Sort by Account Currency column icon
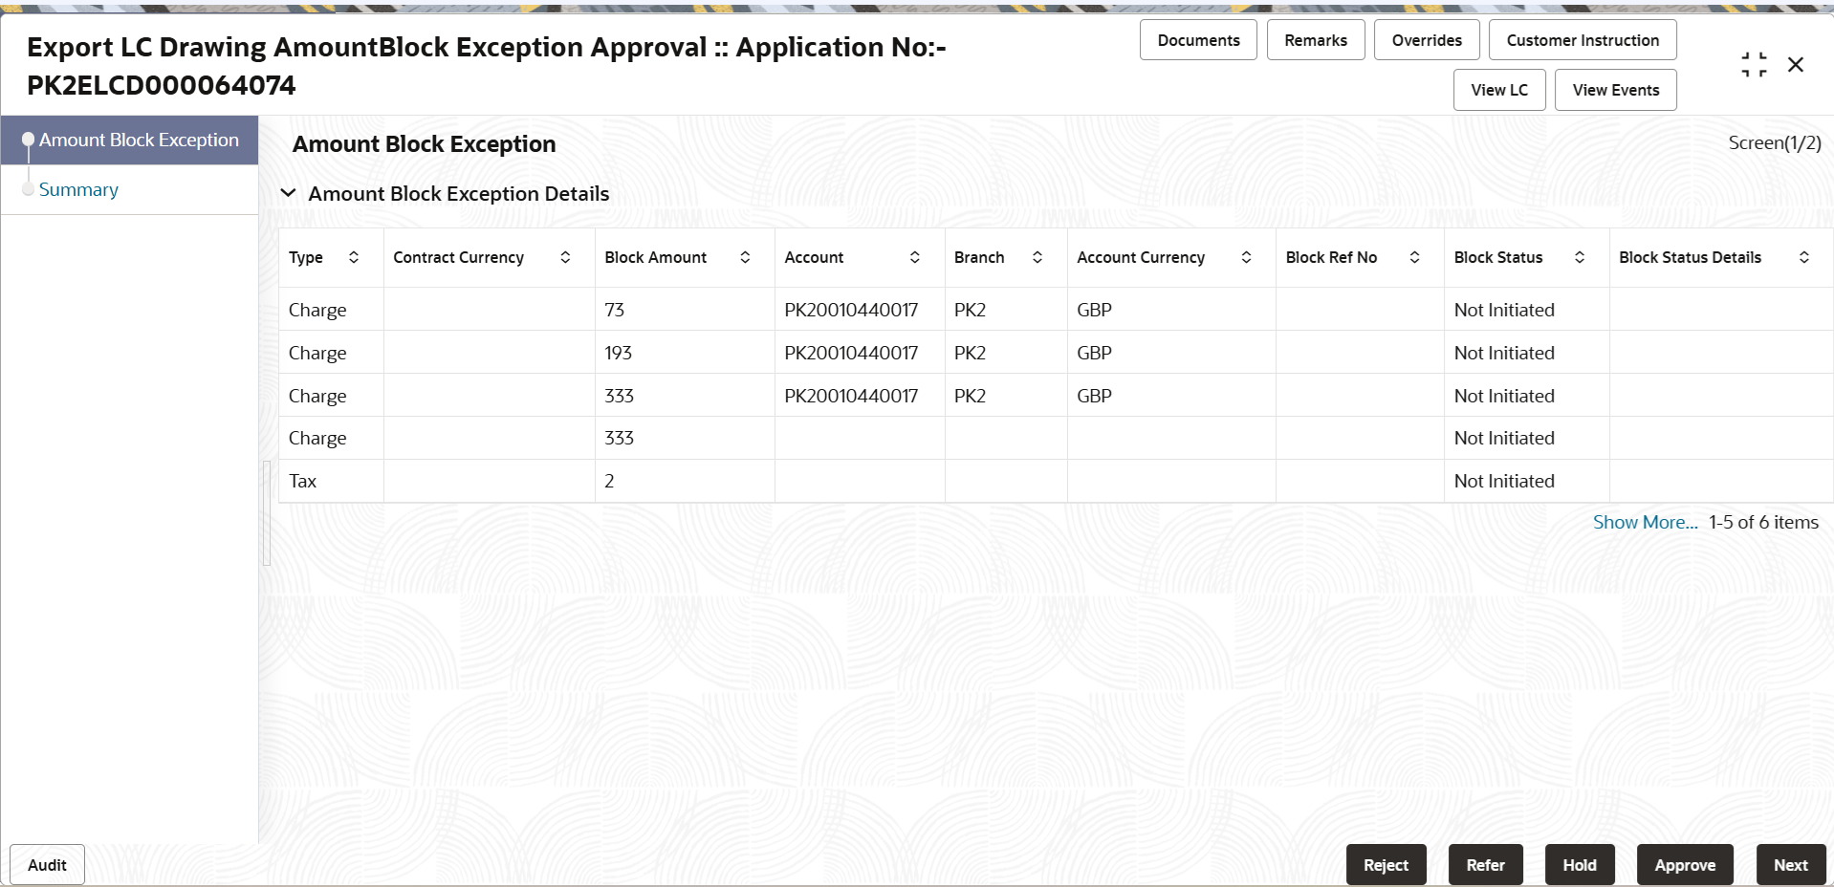 (1246, 257)
